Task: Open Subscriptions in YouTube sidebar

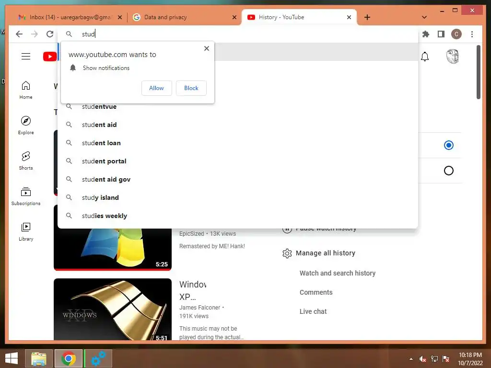Action: [26, 196]
